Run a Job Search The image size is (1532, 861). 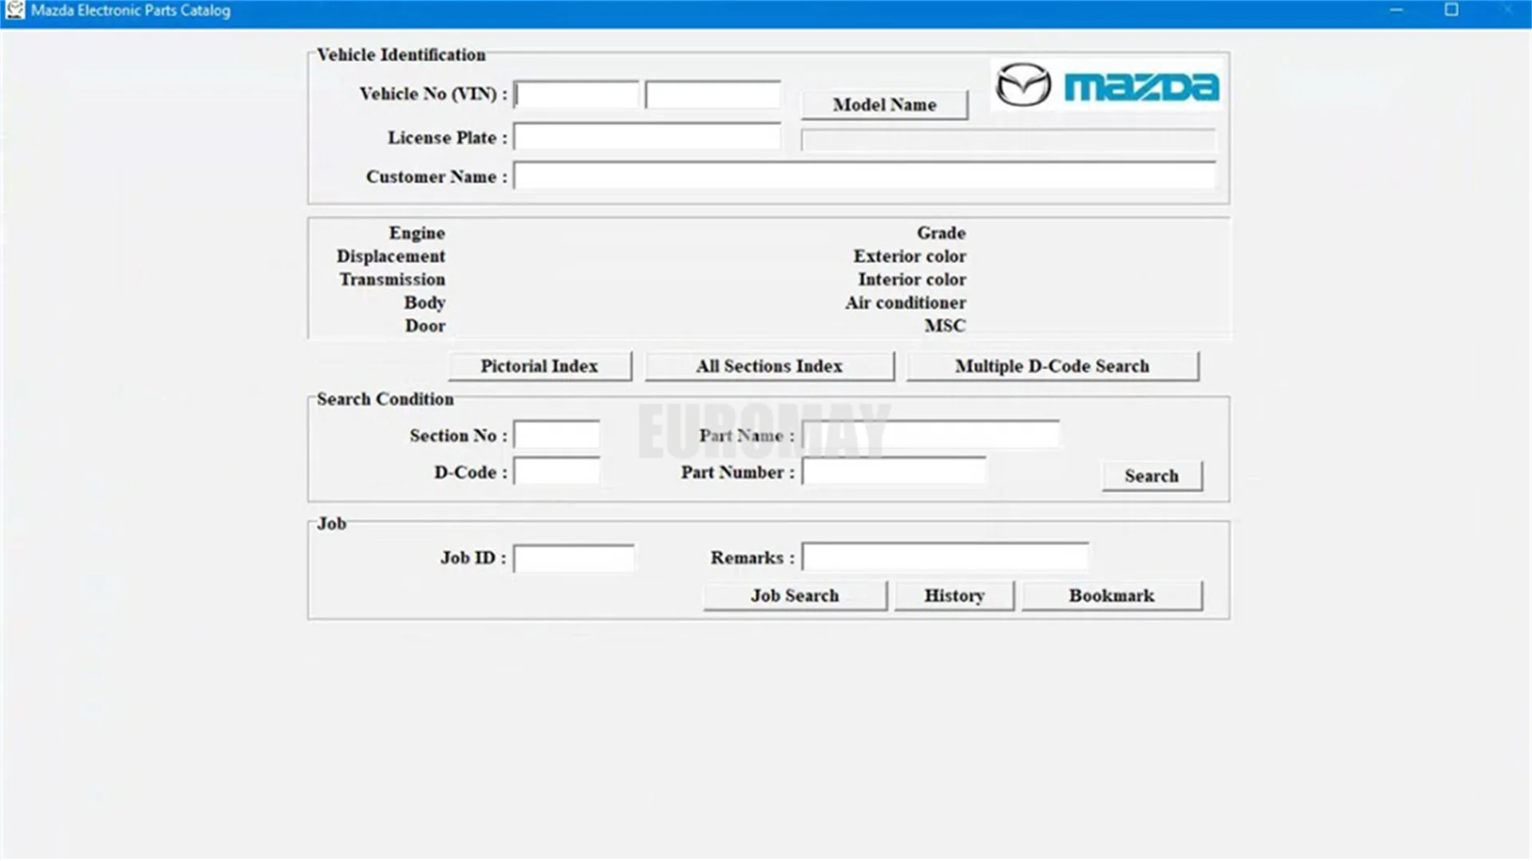tap(794, 595)
